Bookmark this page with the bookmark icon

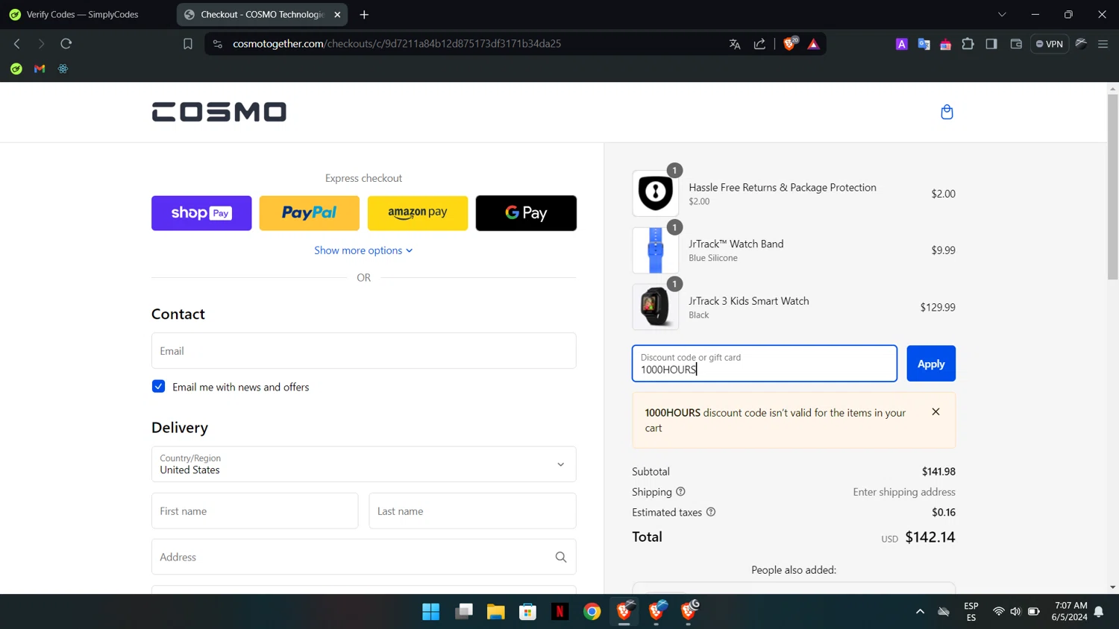(188, 44)
